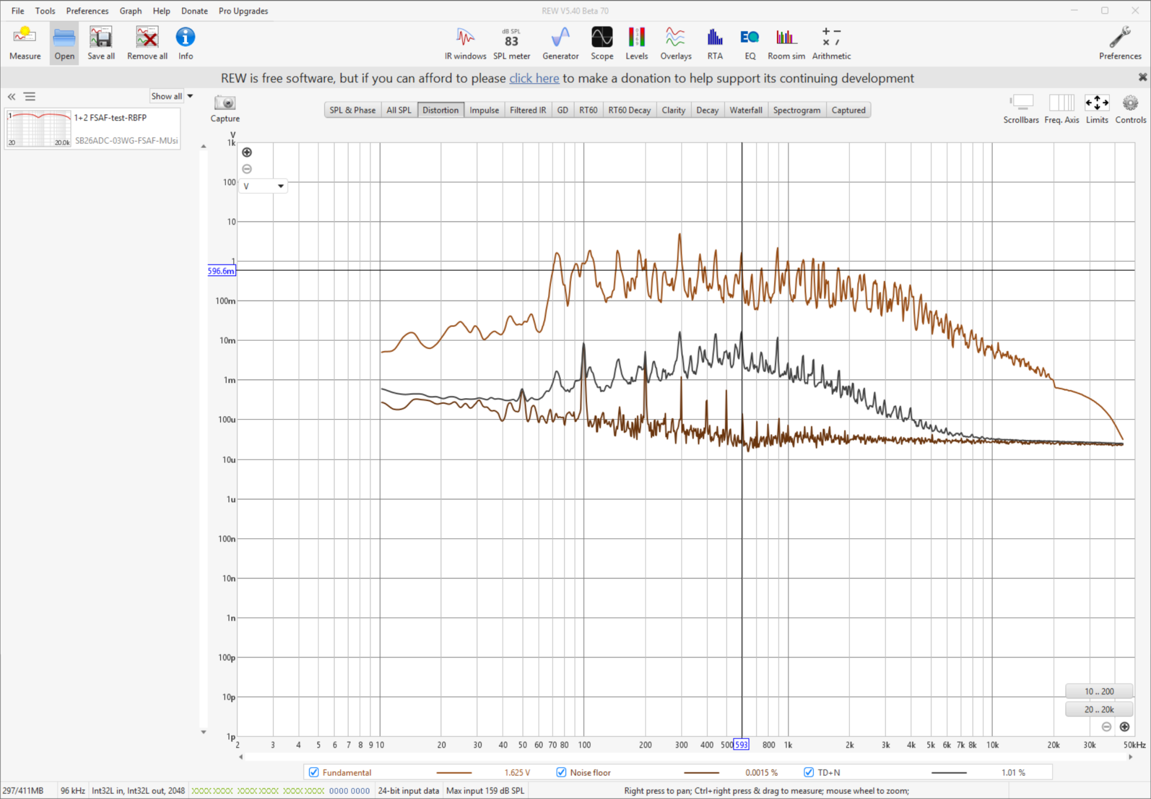This screenshot has height=799, width=1151.
Task: Click the Fundamental trace color line
Action: [x=454, y=773]
